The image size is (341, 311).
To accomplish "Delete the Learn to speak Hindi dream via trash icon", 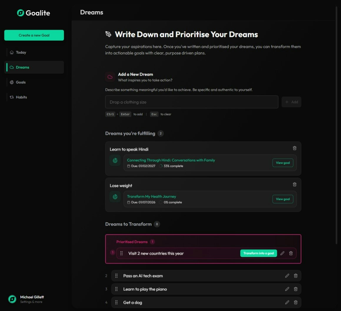I will (x=295, y=148).
